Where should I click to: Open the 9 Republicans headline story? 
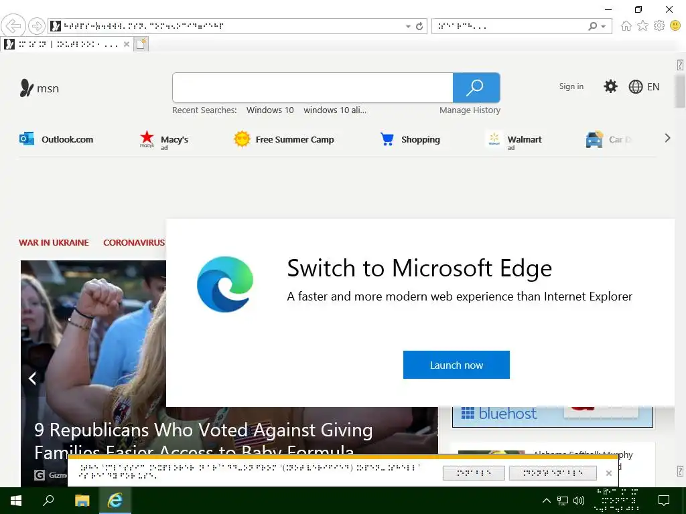click(204, 440)
